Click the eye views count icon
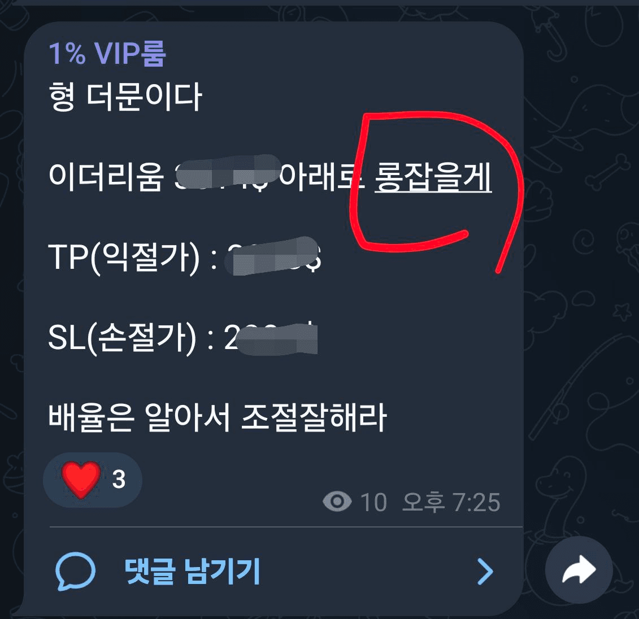The image size is (639, 619). point(337,501)
